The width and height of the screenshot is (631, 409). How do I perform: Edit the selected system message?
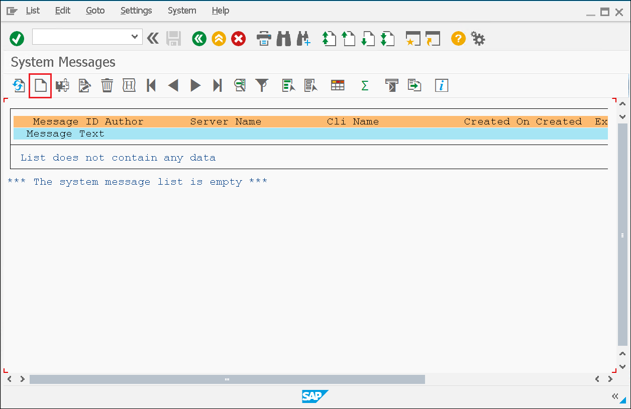coord(84,85)
